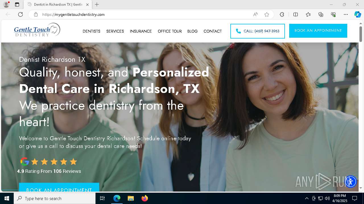Click the Call (469) 947-3963 button
364x204 pixels.
(x=258, y=31)
